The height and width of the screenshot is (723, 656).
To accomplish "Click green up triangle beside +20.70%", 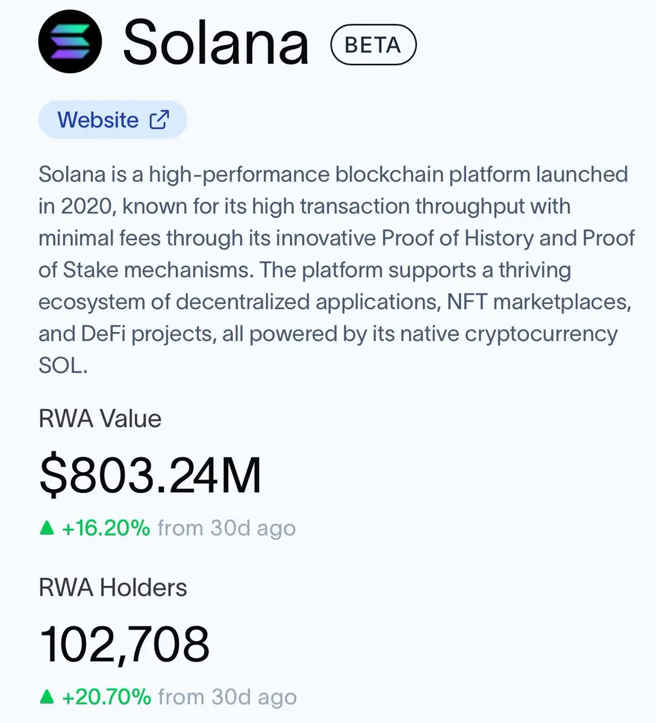I will (46, 697).
